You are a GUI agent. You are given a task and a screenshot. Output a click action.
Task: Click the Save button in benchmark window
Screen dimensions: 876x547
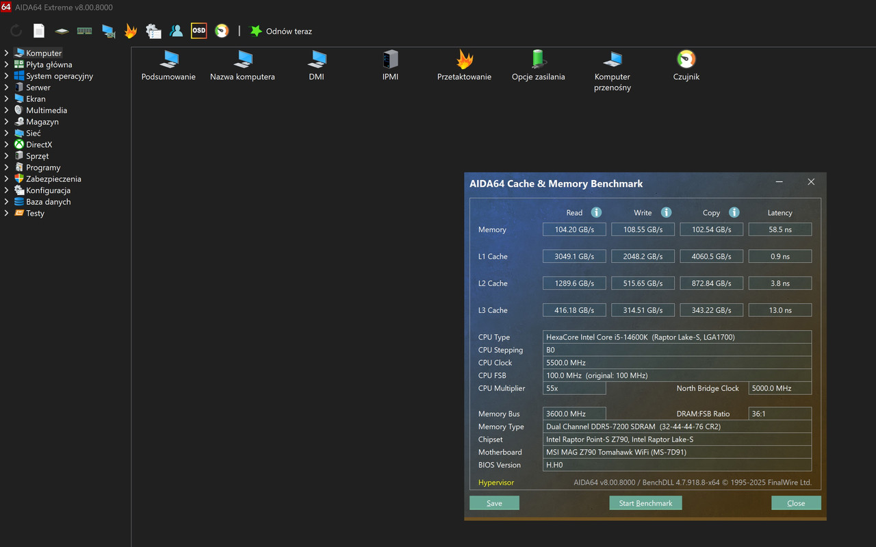click(x=494, y=503)
